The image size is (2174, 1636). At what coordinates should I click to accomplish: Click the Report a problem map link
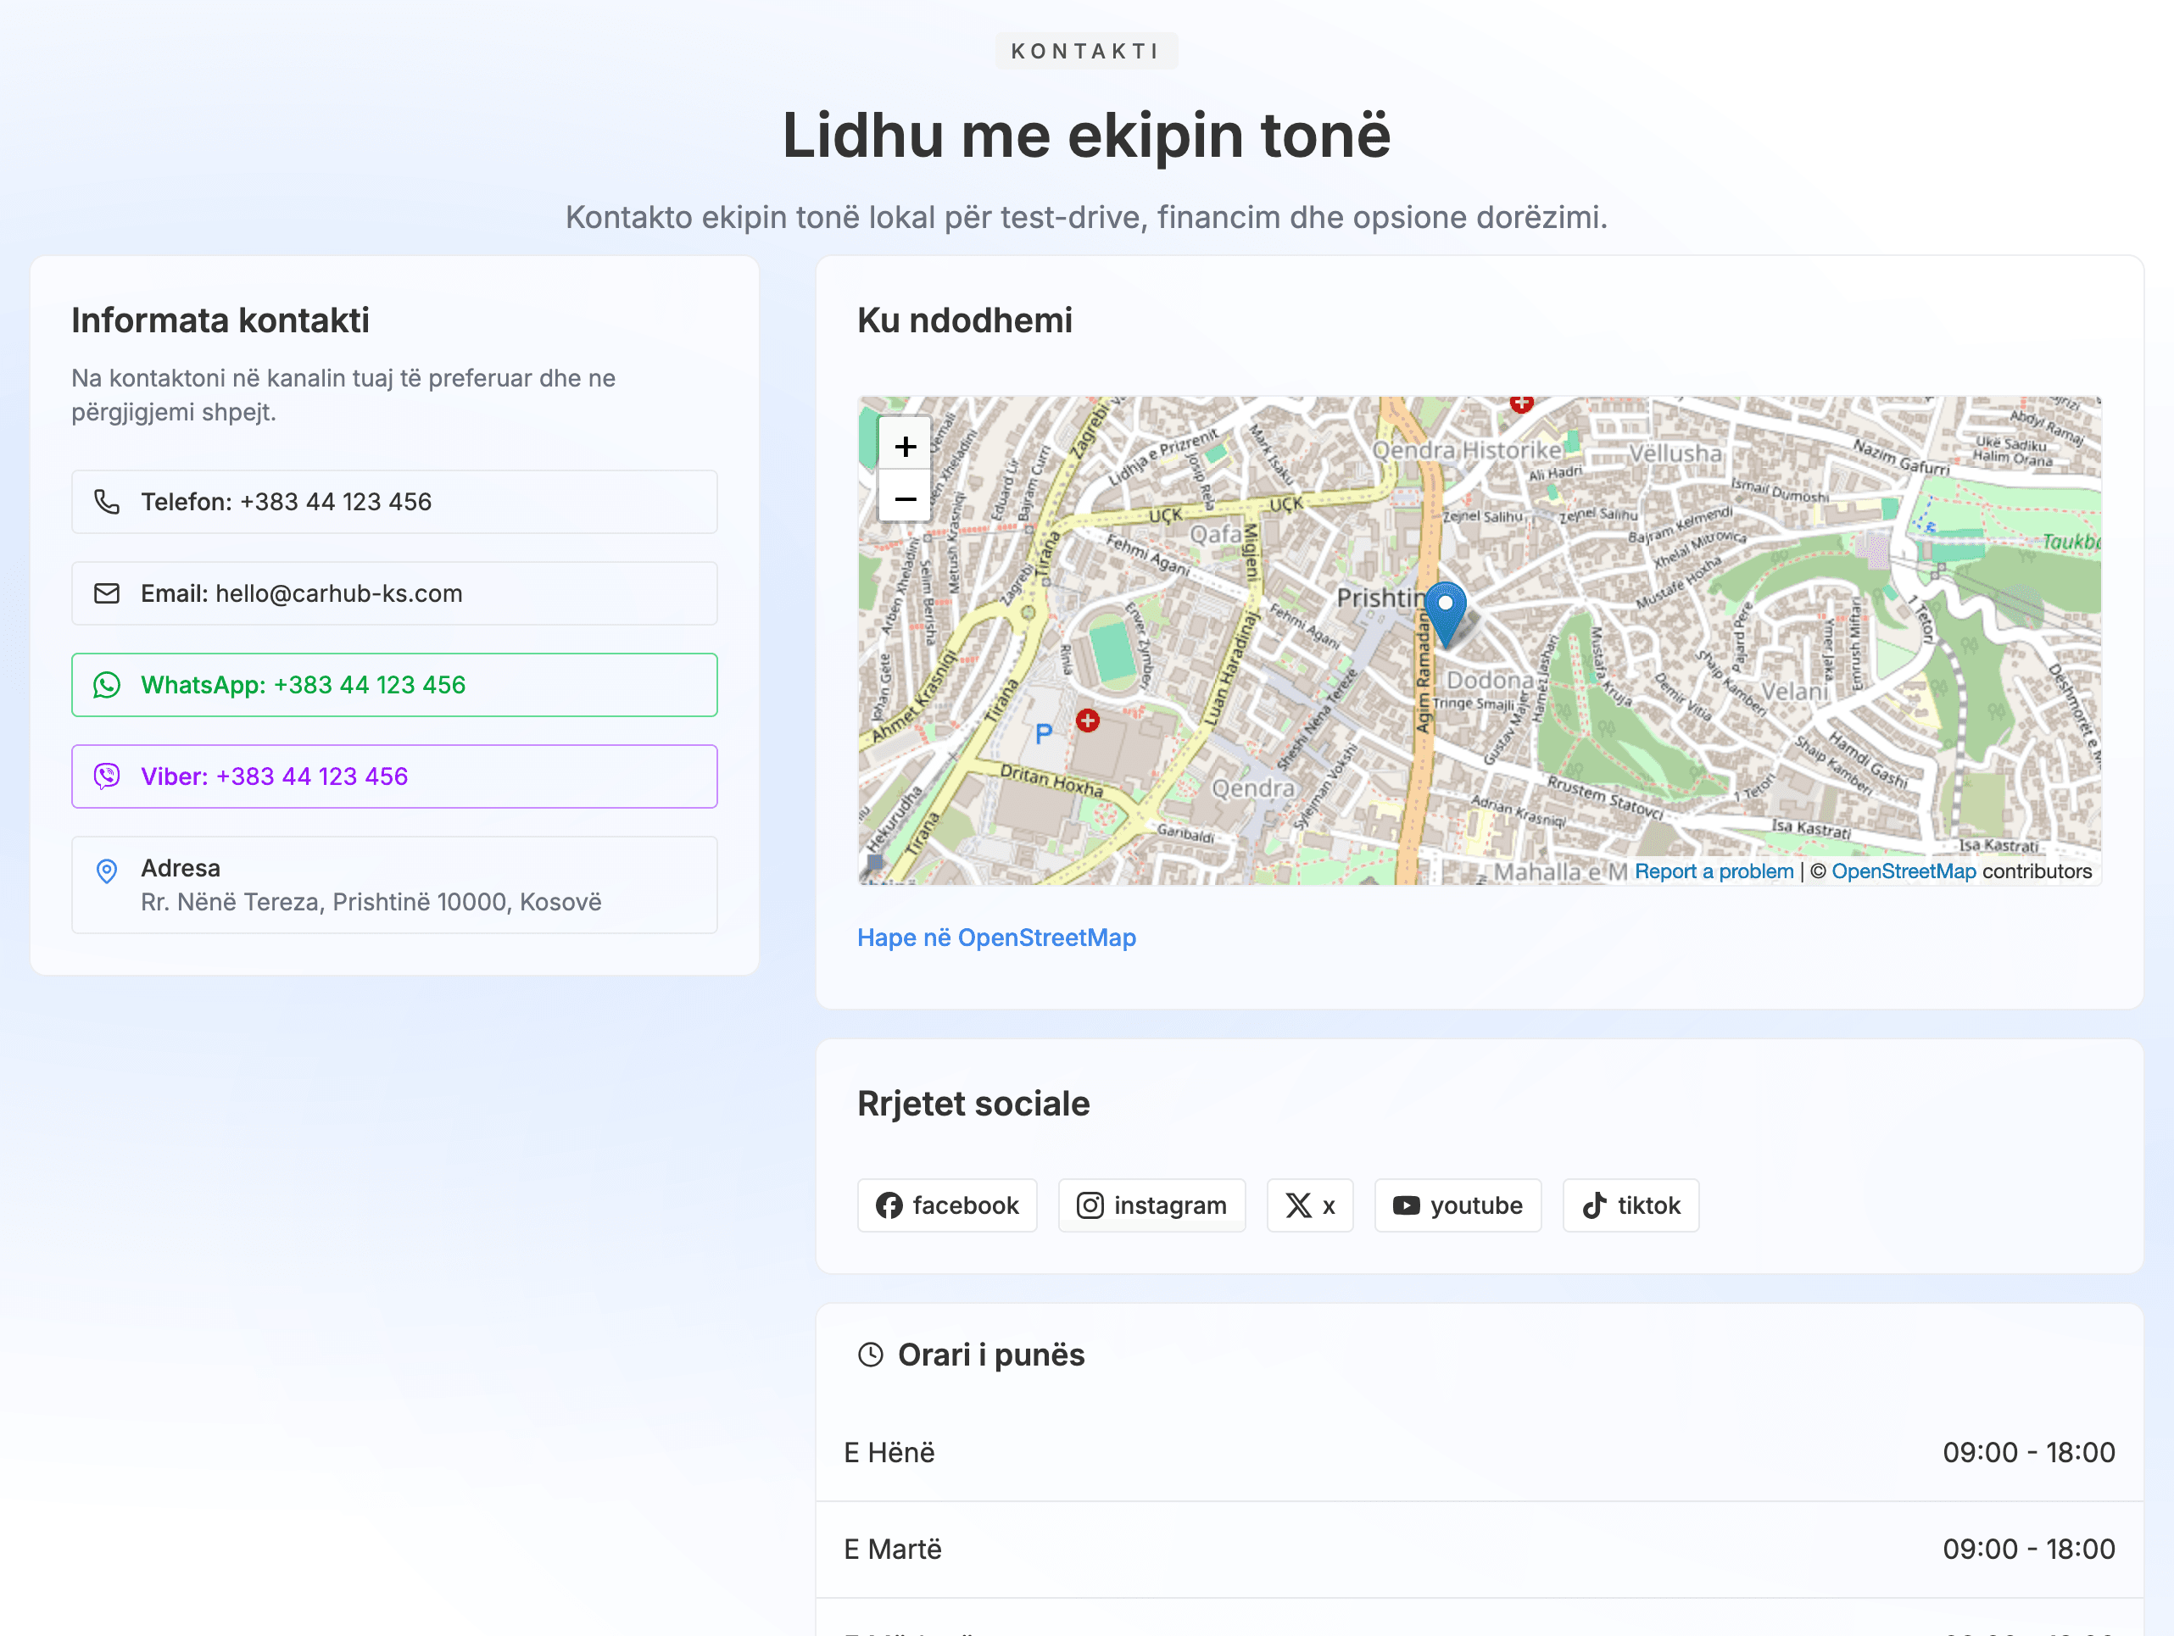tap(1713, 871)
